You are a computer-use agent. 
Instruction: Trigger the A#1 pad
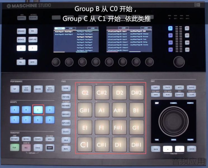(x=119, y=110)
